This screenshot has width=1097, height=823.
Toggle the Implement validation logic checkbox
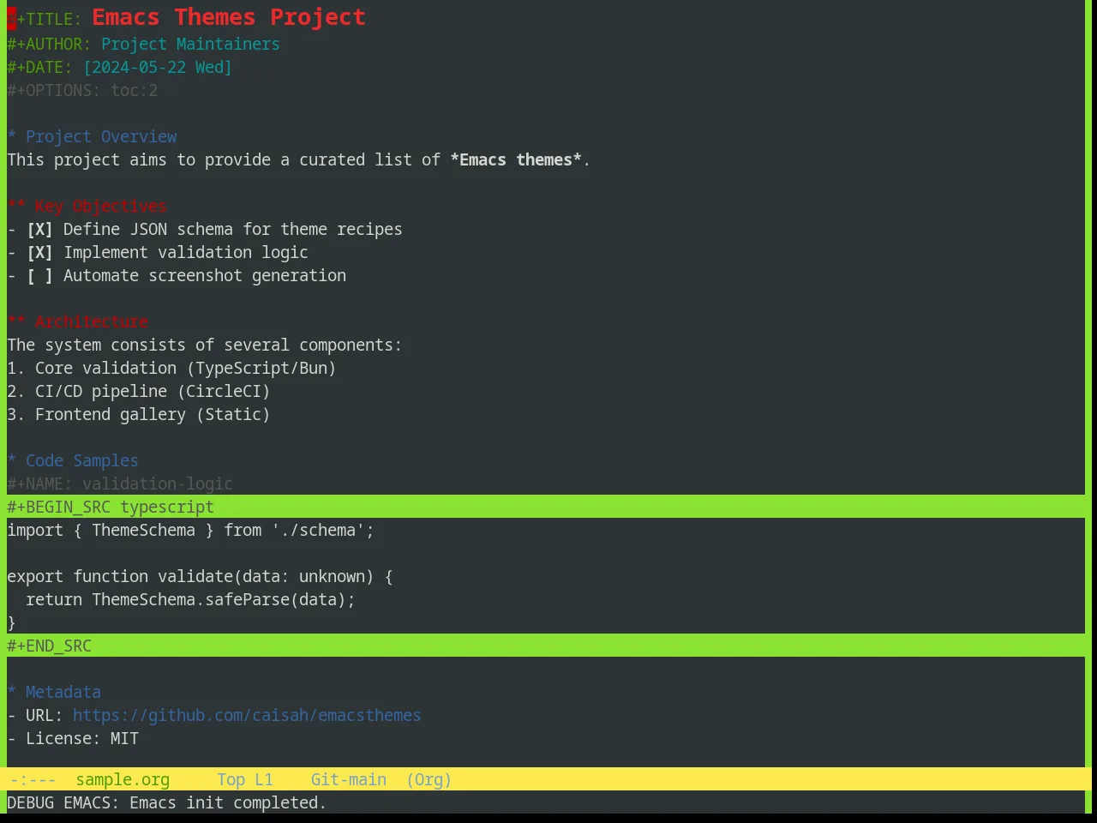[39, 253]
